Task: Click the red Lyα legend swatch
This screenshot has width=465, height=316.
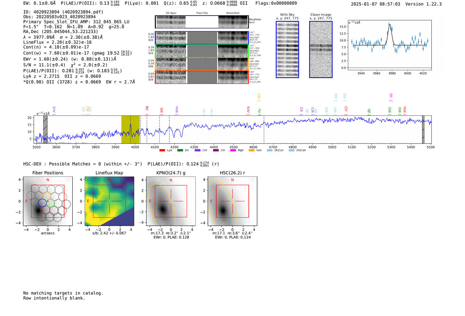Action: coord(162,150)
